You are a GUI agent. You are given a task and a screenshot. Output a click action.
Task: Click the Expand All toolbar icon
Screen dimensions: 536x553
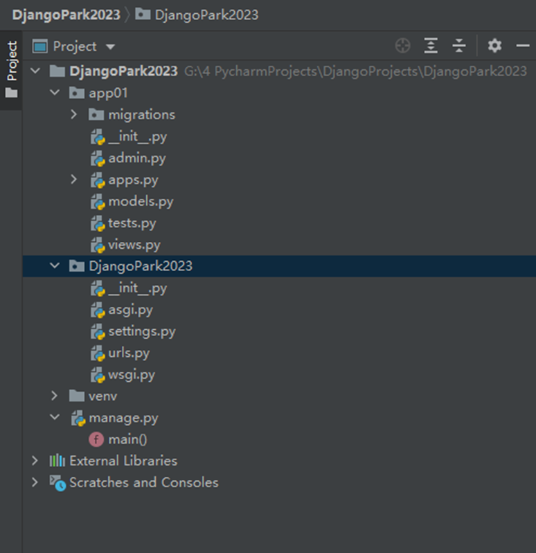click(431, 46)
